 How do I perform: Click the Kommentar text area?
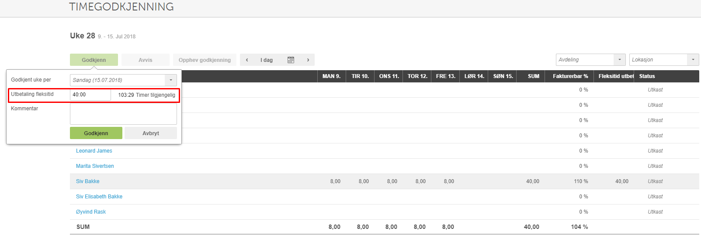[123, 114]
